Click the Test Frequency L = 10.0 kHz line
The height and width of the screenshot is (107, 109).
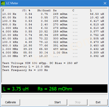[x=26, y=67]
